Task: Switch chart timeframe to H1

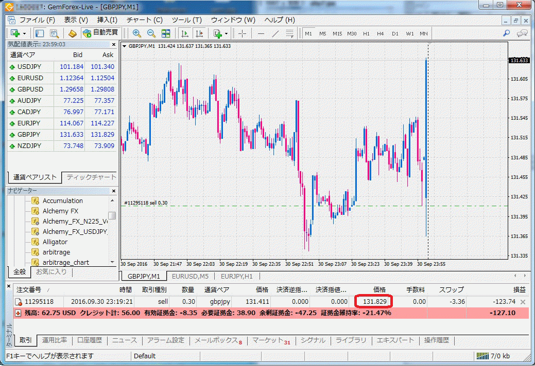Action: pyautogui.click(x=366, y=34)
